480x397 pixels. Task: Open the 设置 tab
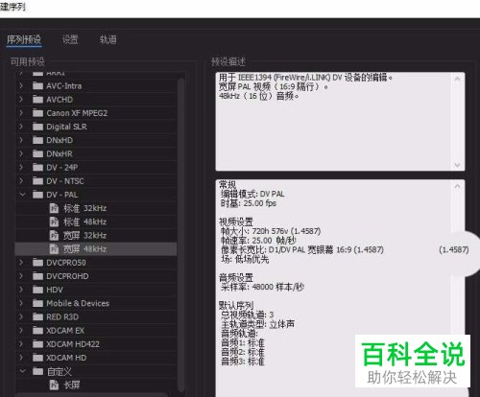(70, 39)
